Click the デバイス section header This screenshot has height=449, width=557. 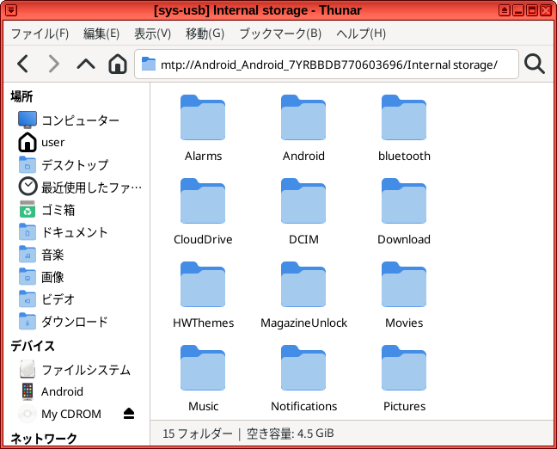tap(33, 346)
